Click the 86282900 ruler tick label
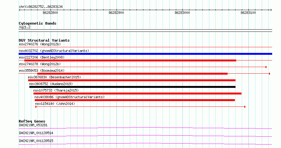281x148 pixels. coord(116,13)
